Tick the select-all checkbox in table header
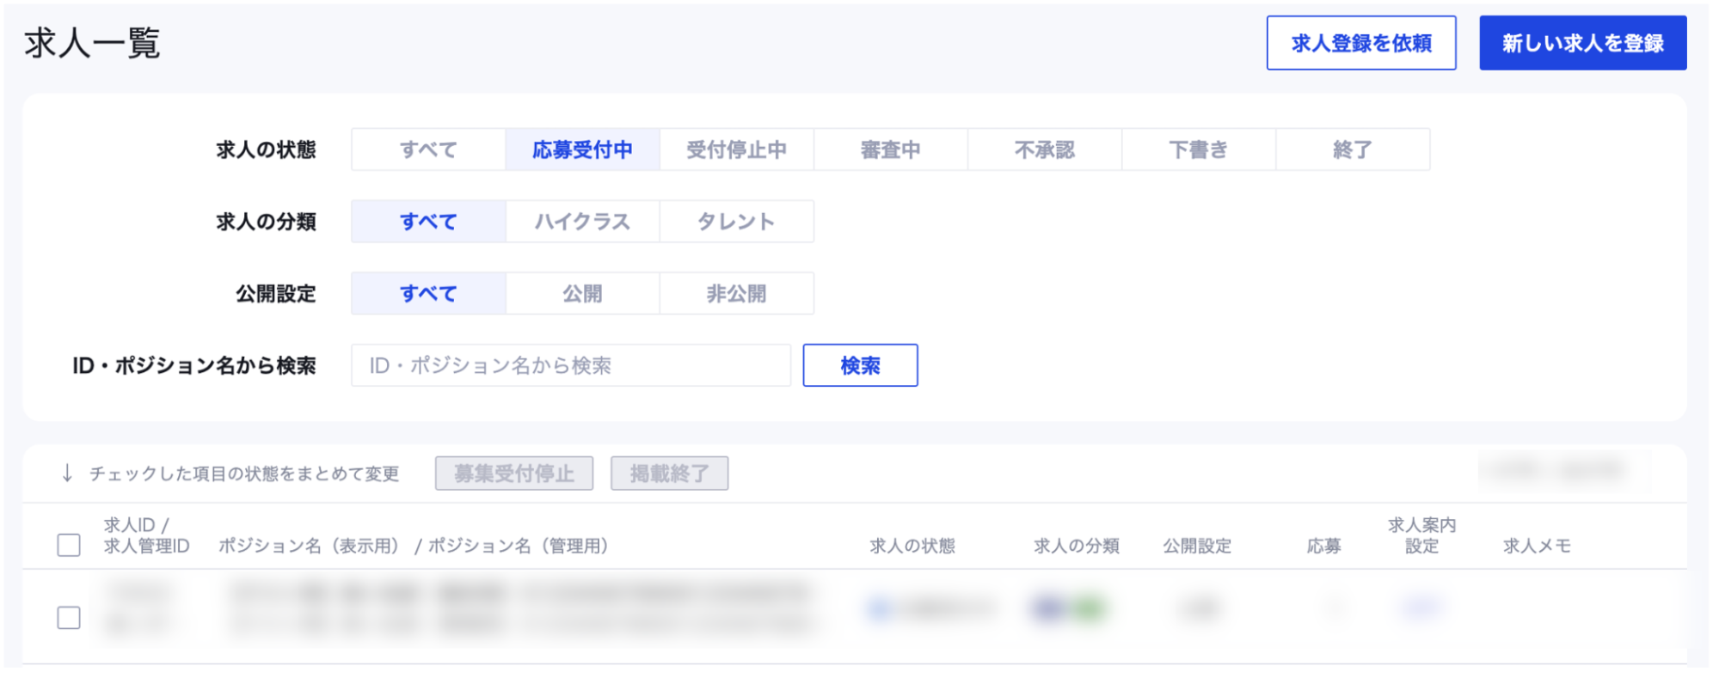This screenshot has height=678, width=1719. coord(69,545)
